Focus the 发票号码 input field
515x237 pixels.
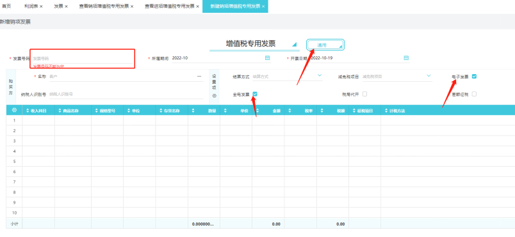tap(83, 59)
